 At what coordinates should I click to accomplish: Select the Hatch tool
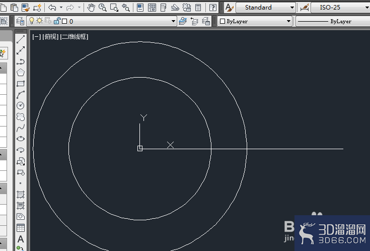[21, 195]
